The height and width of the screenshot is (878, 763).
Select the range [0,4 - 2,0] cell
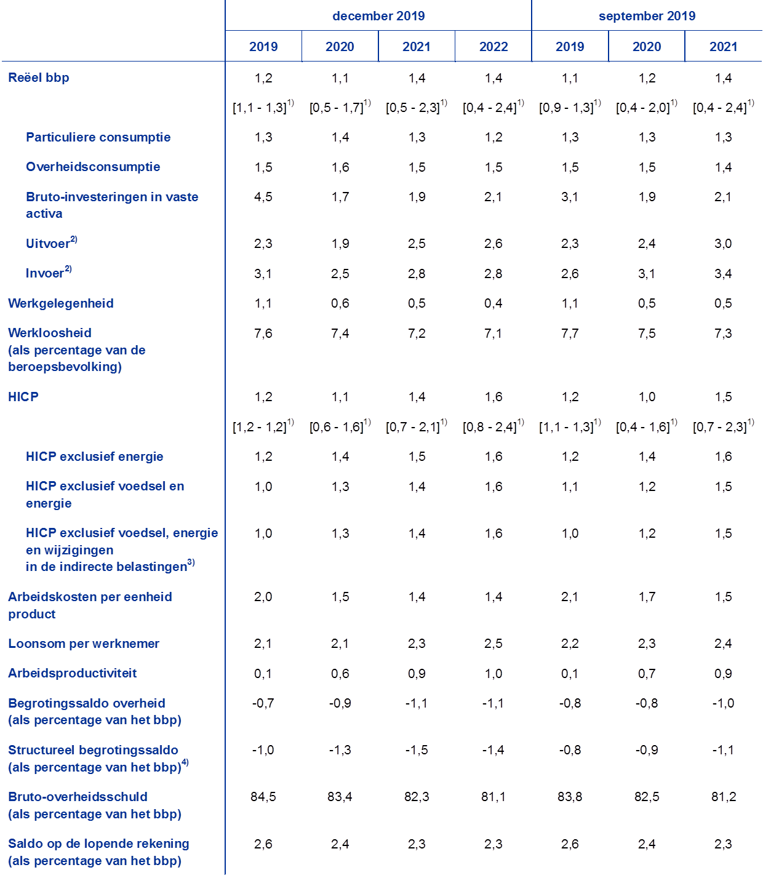tap(647, 107)
